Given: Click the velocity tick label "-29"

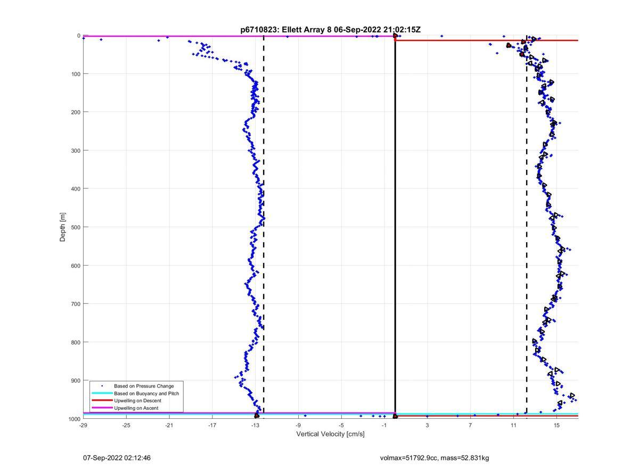Looking at the screenshot, I should click(x=83, y=425).
